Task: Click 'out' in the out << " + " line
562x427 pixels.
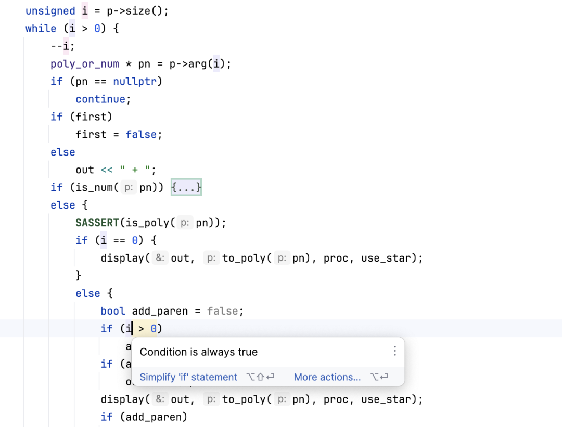Action: tap(85, 170)
